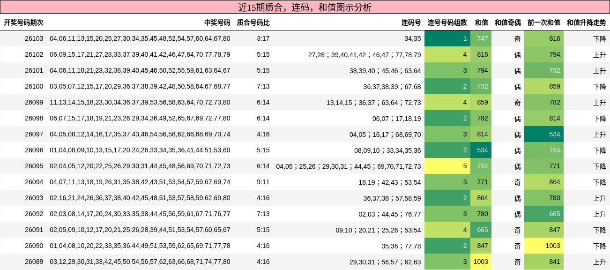Image resolution: width=610 pixels, height=270 pixels.
Task: Click yellow sum value 1003 in row 26089
Action: point(481,262)
